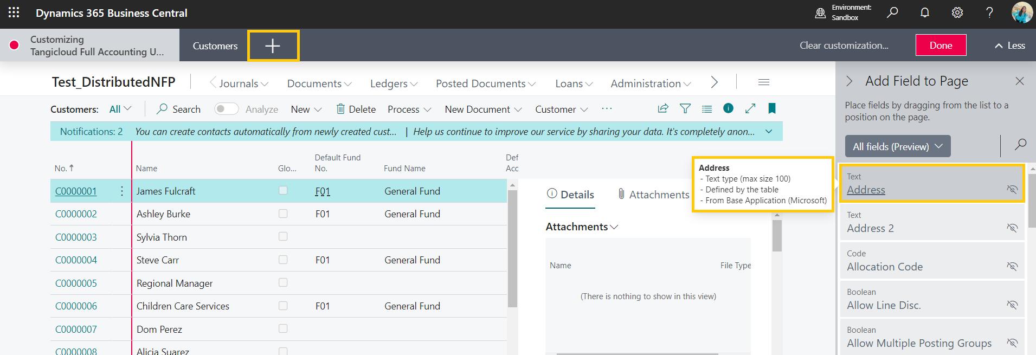Open the search magnifier in top bar

(892, 12)
